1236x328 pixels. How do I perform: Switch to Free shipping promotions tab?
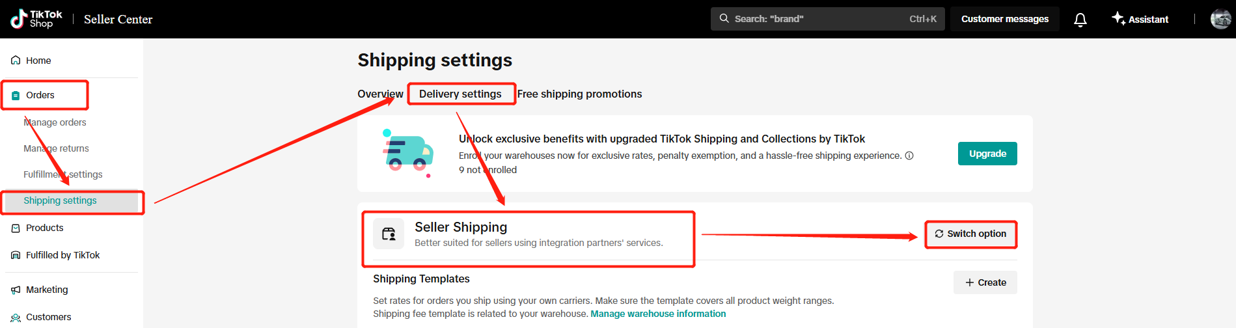[579, 94]
